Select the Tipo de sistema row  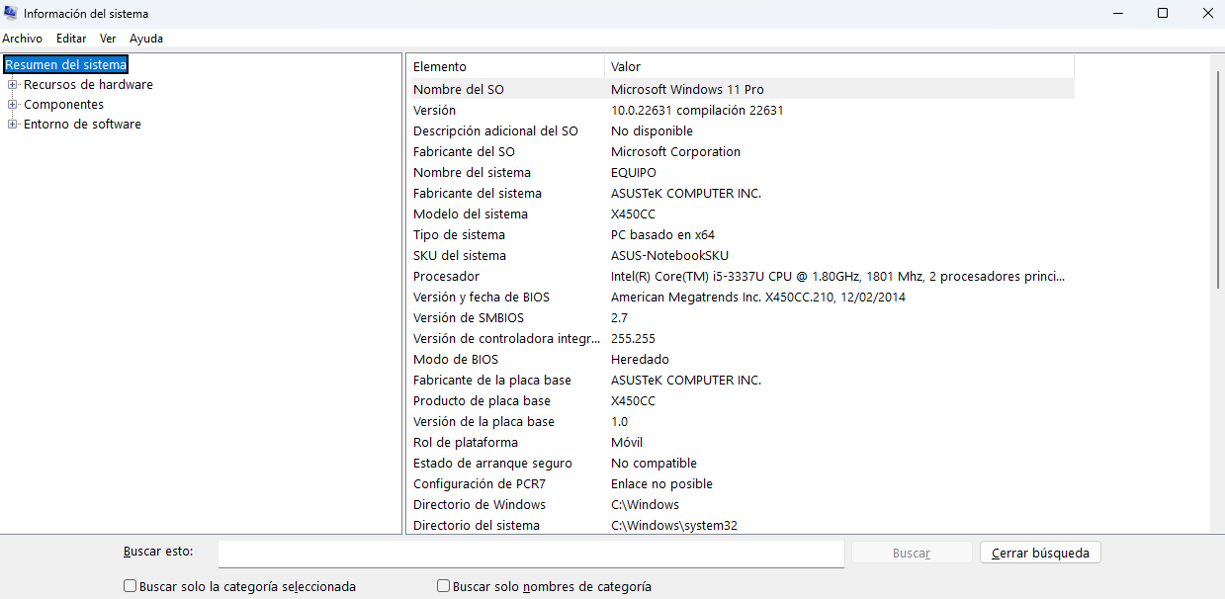pyautogui.click(x=741, y=234)
